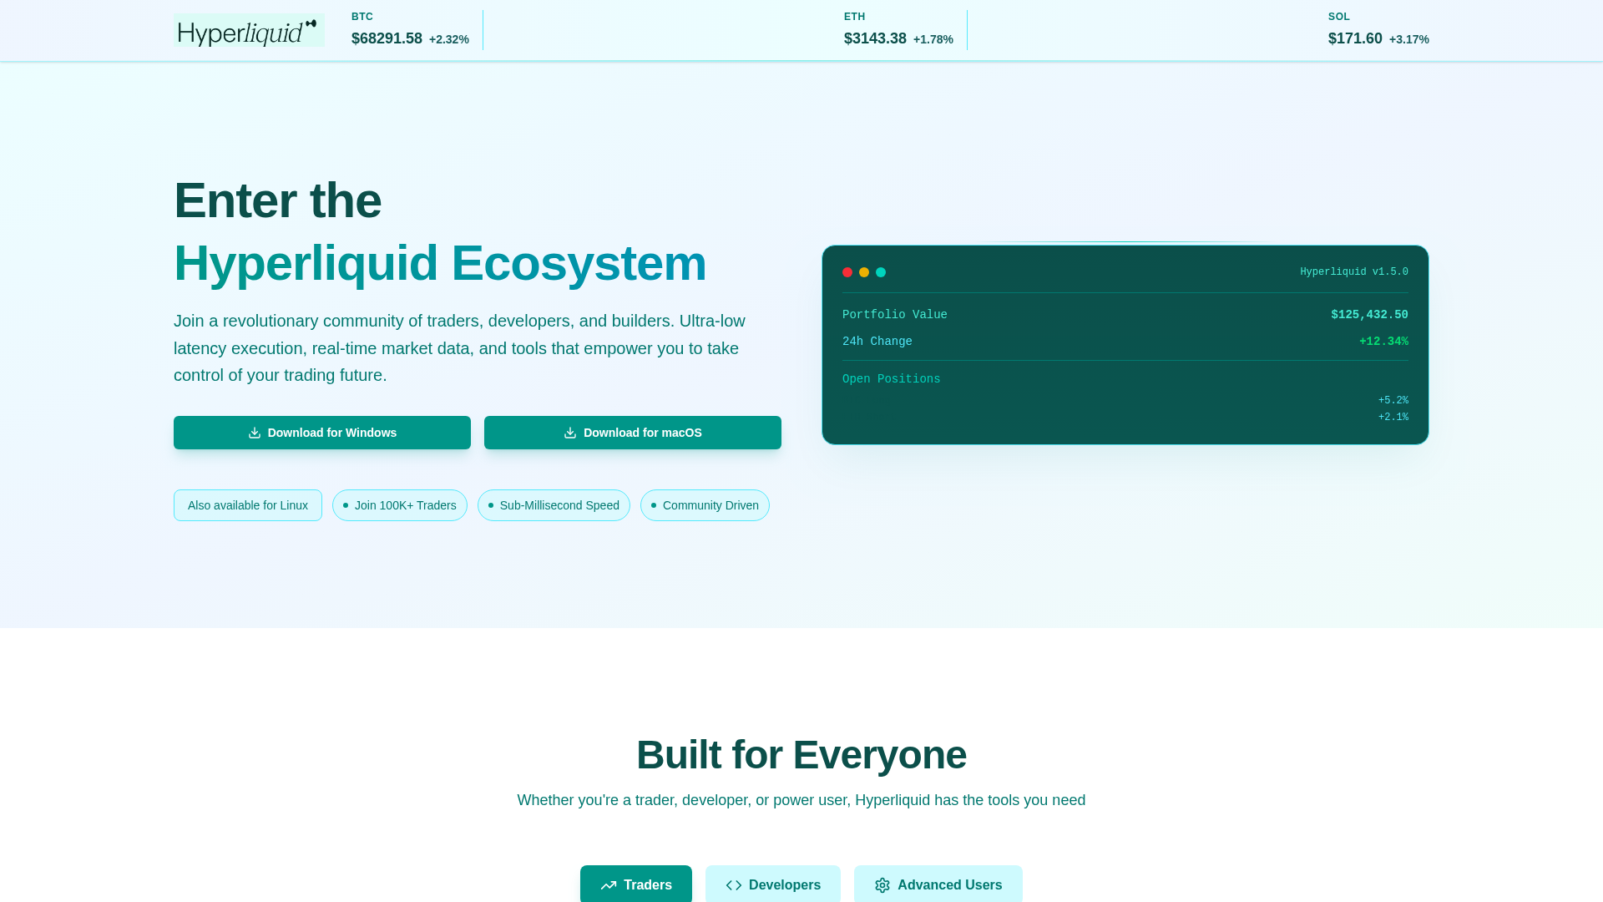The width and height of the screenshot is (1603, 902).
Task: Click the Open Positions label
Action: click(891, 379)
